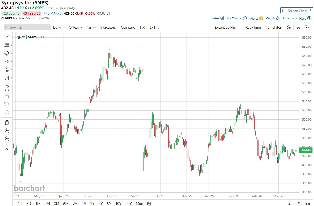The image size is (314, 206).
Task: Select the 3M time range
Action: point(56,204)
